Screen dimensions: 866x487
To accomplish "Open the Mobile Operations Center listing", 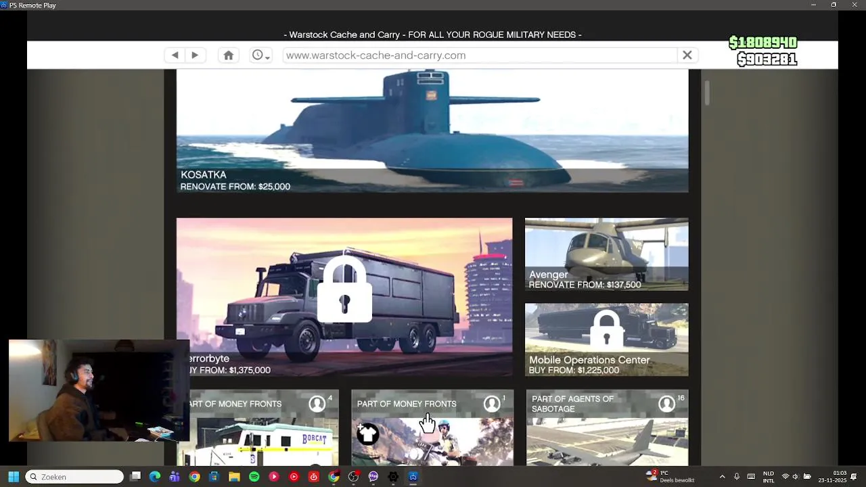I will (x=606, y=340).
